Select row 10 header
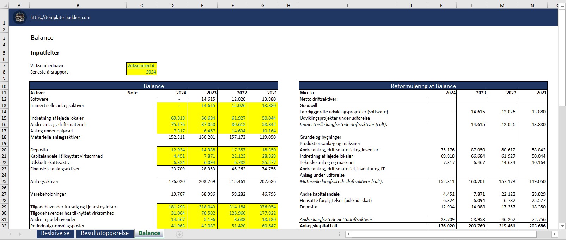Screen dimensions: 566x240 coord(4,86)
